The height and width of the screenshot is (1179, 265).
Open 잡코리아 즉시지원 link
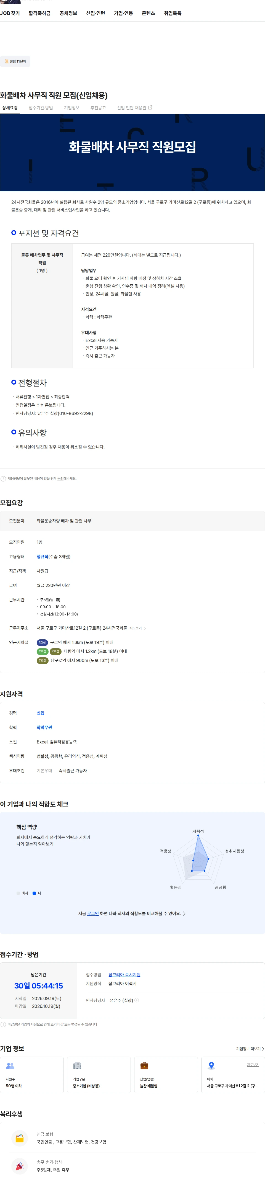(x=124, y=975)
